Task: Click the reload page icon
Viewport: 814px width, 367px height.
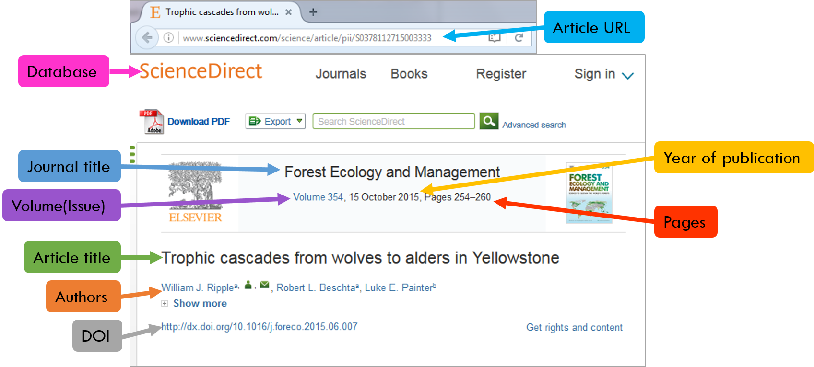Action: click(519, 38)
